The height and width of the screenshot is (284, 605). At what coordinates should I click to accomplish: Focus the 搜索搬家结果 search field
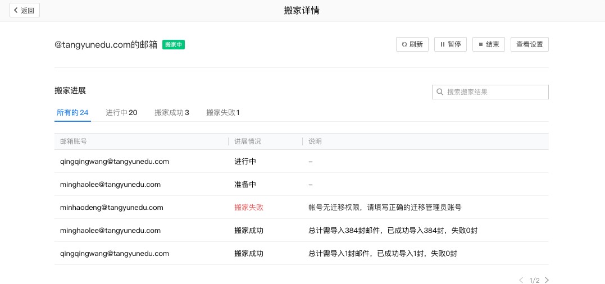[494, 92]
